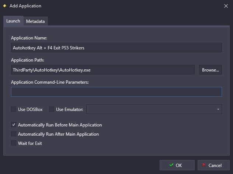The width and height of the screenshot is (233, 174).
Task: Click the Wait for Exit label
Action: coord(30,143)
